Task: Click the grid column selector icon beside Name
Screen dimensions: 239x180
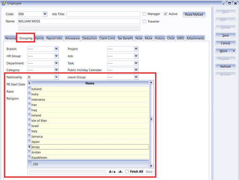Action: (29, 83)
